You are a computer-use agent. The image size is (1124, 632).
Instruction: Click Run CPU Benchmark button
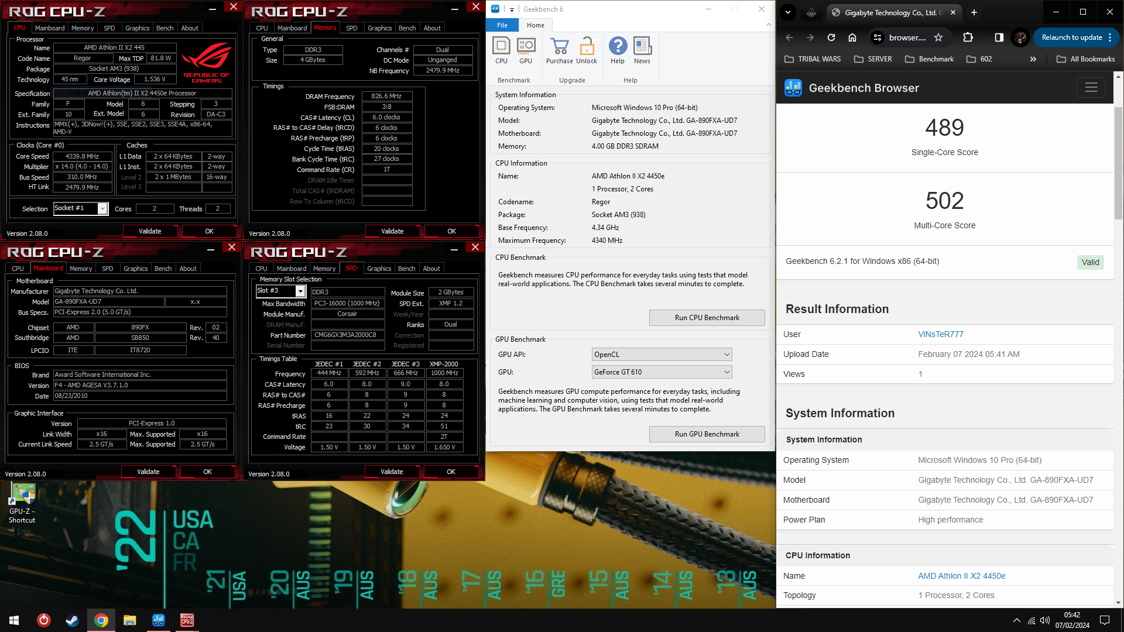pos(707,318)
